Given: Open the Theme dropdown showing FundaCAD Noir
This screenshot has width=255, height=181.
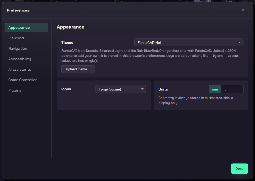Looking at the screenshot, I should pyautogui.click(x=189, y=42).
